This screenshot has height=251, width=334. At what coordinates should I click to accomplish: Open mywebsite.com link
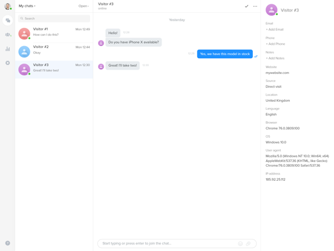(277, 73)
